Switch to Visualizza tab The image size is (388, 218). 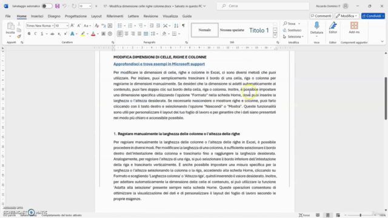(x=170, y=16)
